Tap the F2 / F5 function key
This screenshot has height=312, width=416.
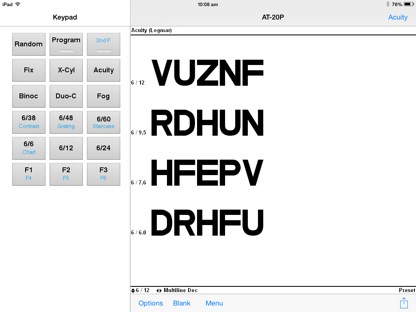click(x=66, y=174)
